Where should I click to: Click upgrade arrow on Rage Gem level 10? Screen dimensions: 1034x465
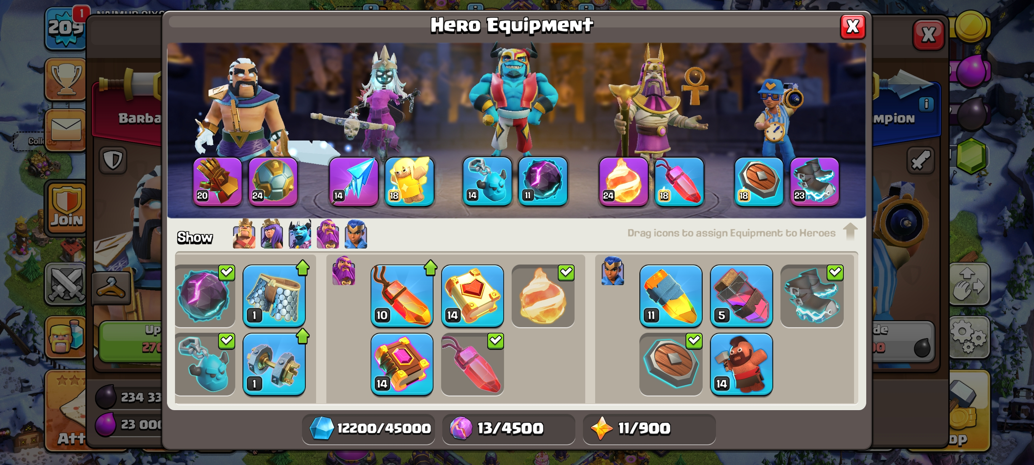pos(430,268)
